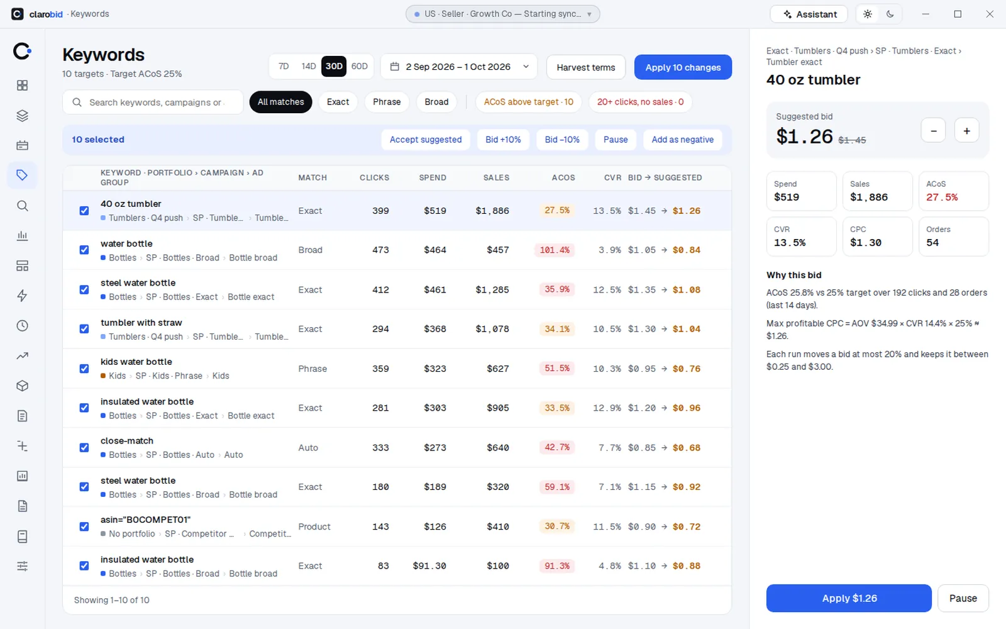Open the magnifier search icon in sidebar
Viewport: 1006px width, 629px height.
click(22, 206)
